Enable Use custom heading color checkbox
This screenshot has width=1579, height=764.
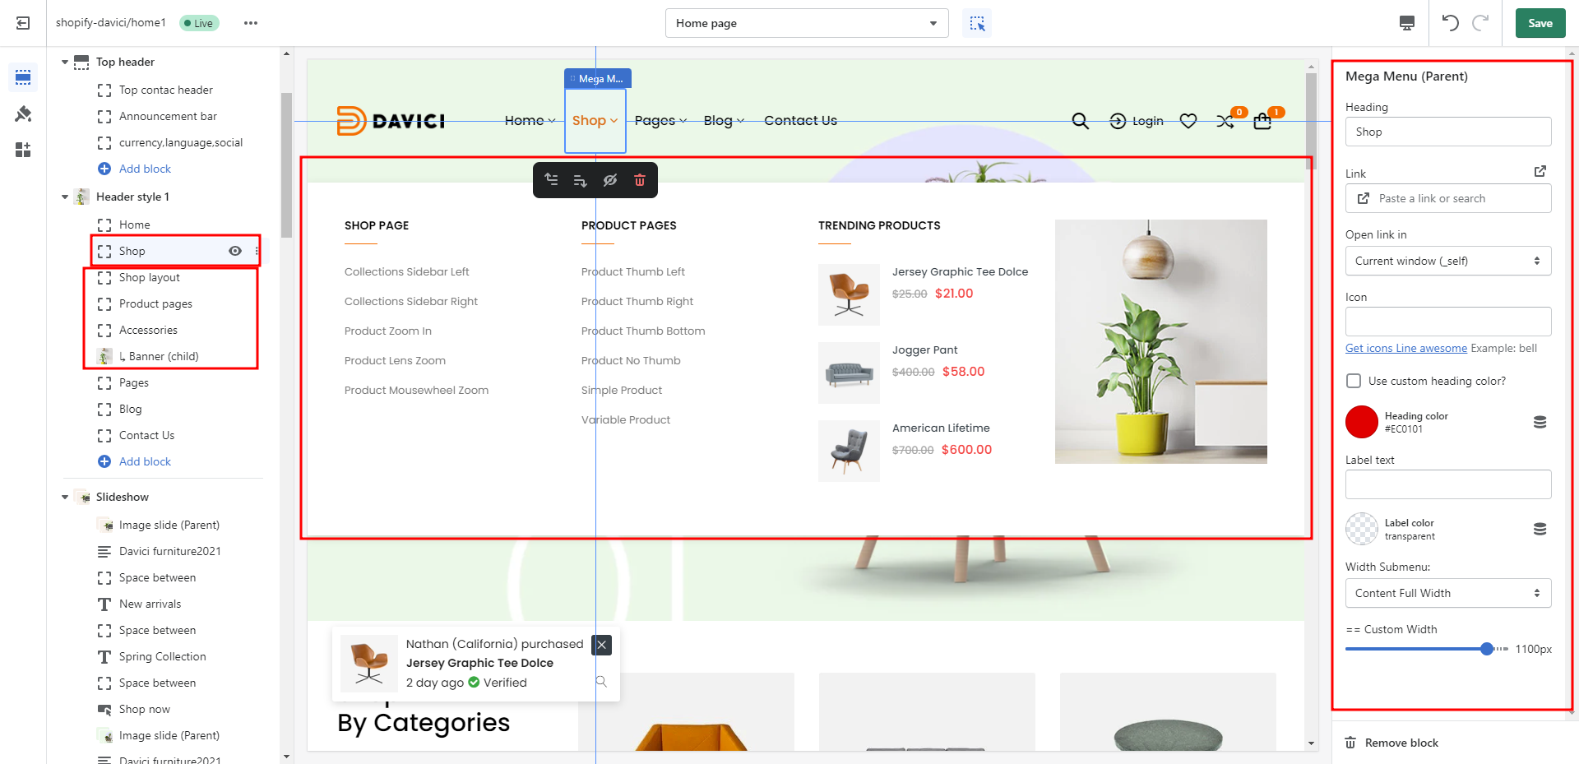[x=1354, y=381]
